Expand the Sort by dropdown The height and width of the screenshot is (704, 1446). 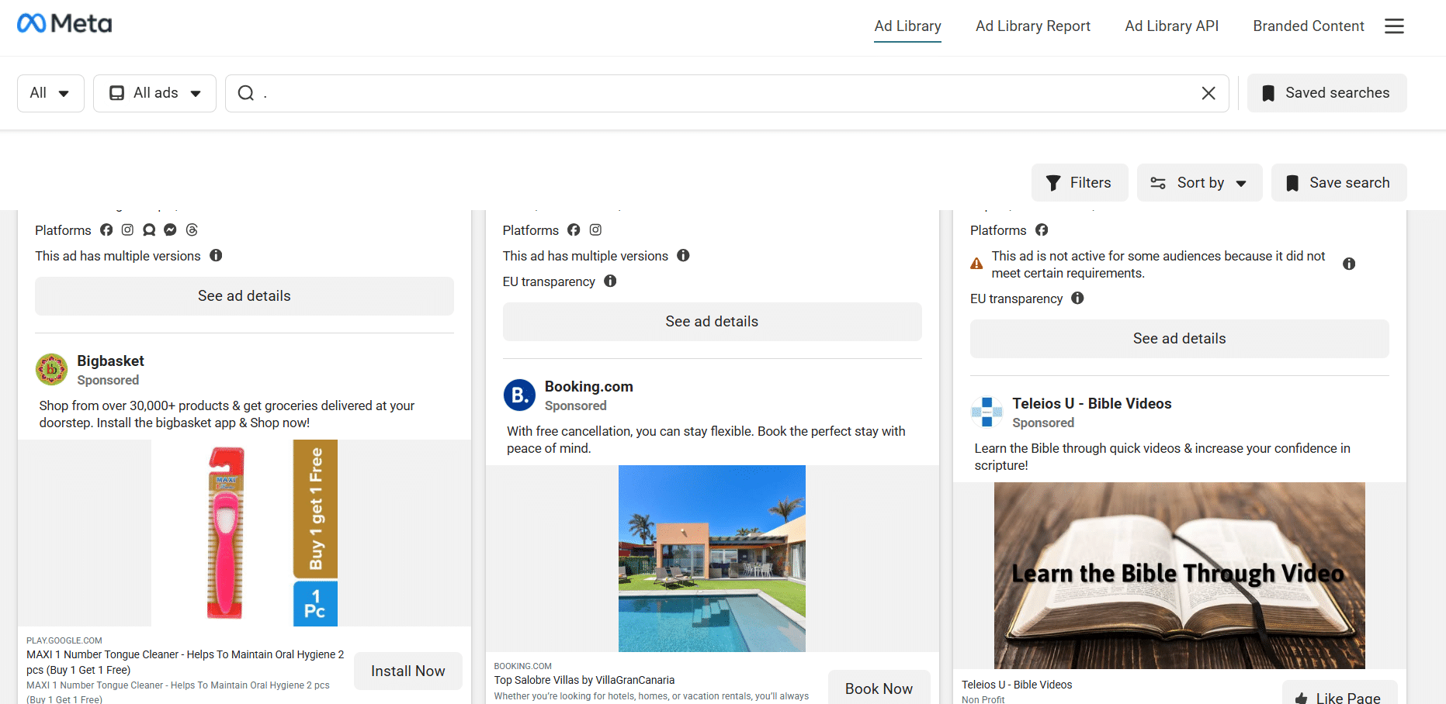click(1199, 183)
